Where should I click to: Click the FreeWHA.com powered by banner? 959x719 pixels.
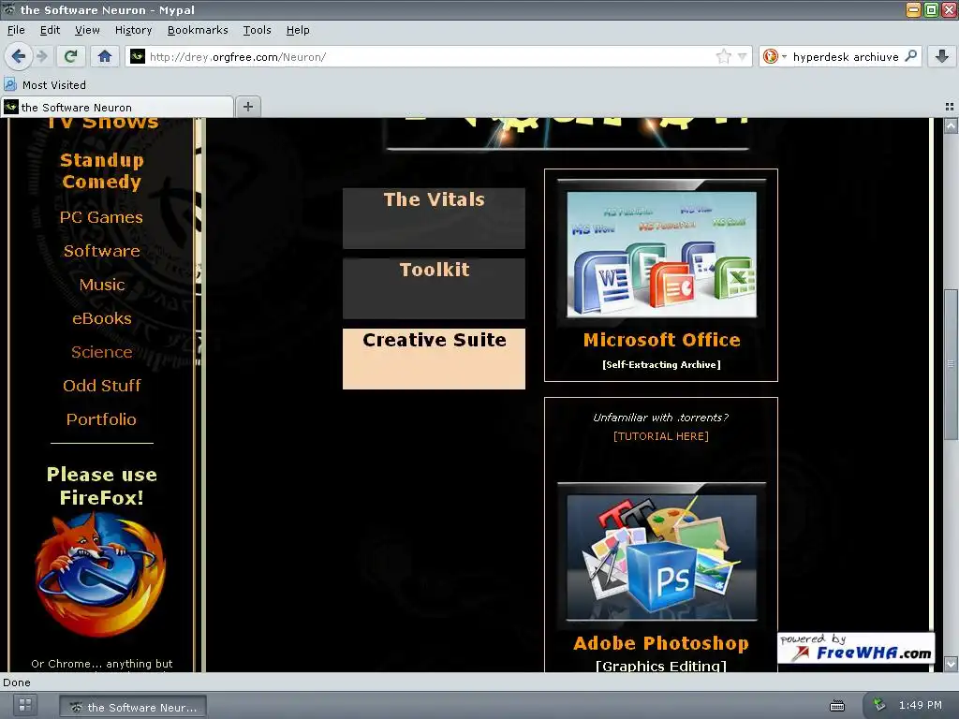tap(856, 648)
